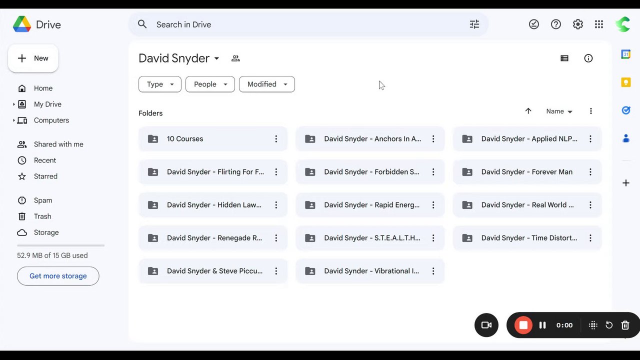This screenshot has height=360, width=640.
Task: Open Google Calendar side panel
Action: coord(625,54)
